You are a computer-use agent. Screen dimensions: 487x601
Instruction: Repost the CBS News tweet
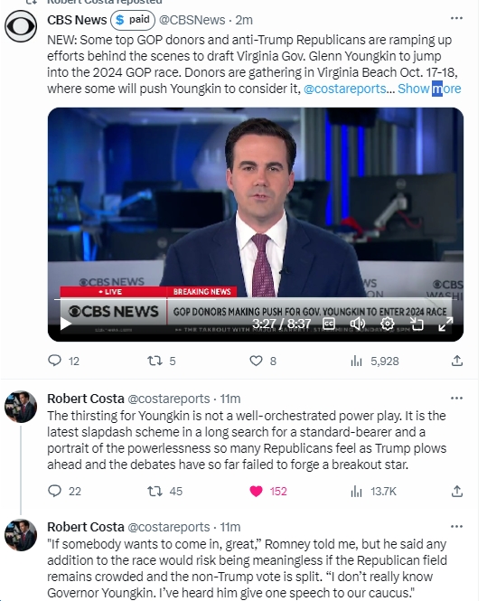155,361
